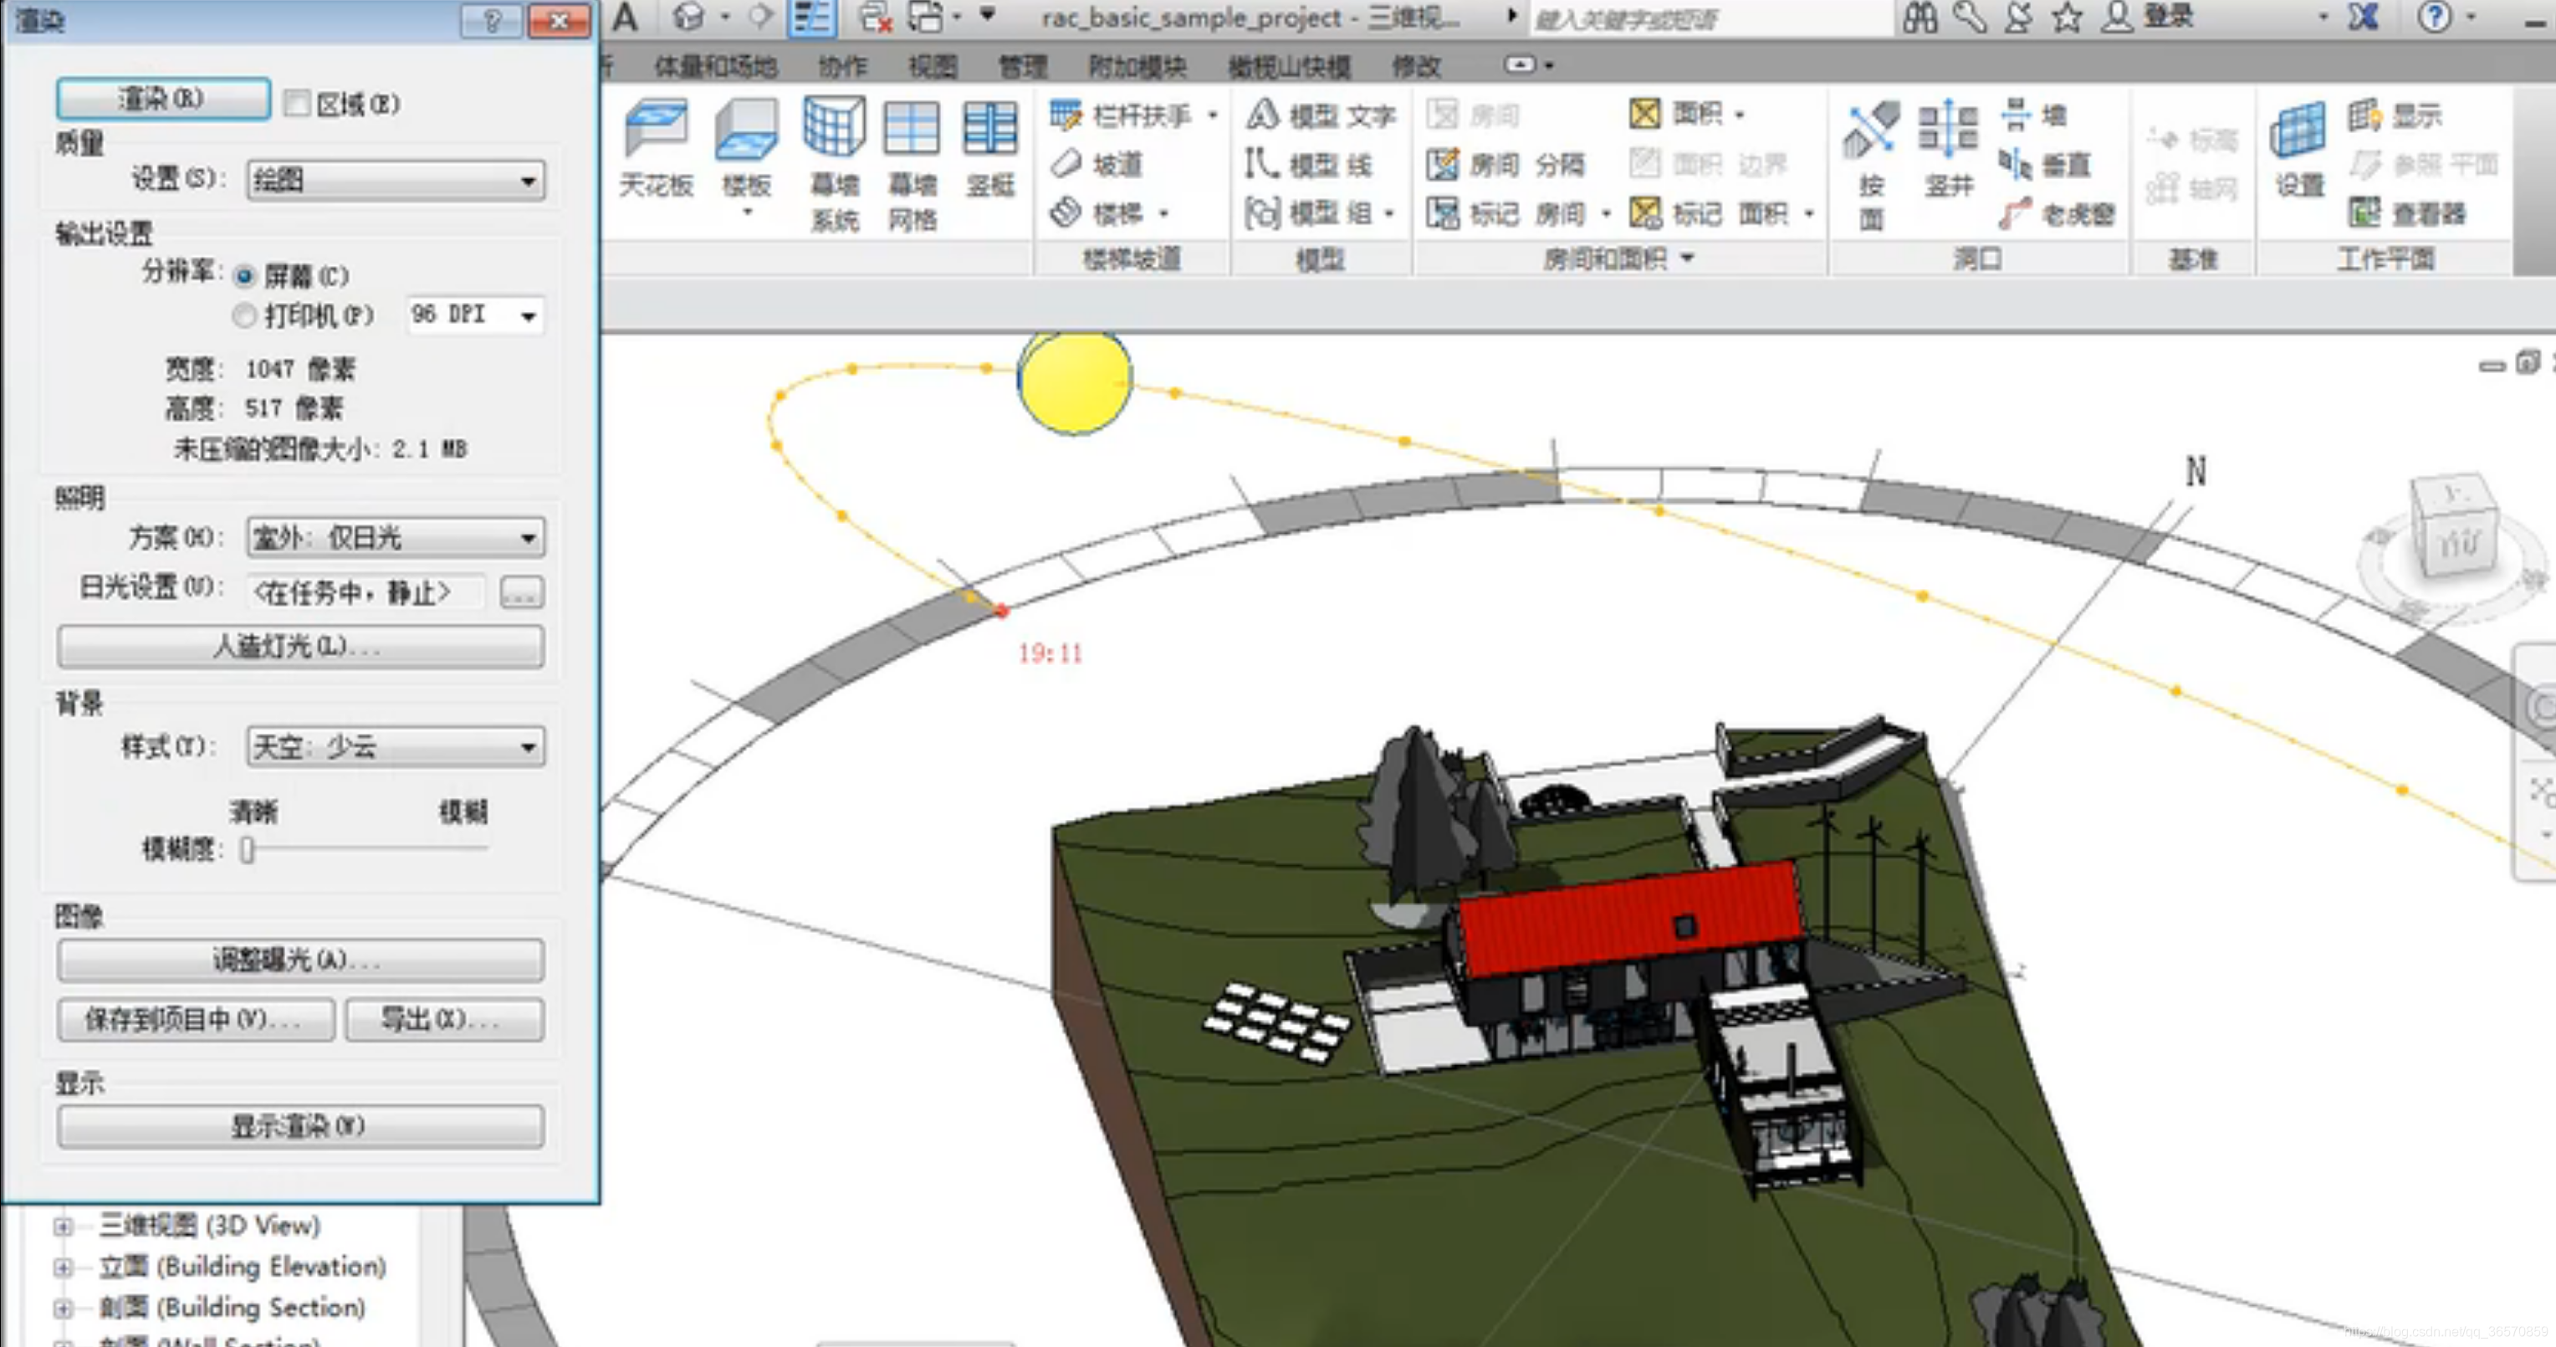Select the 幕墙系统 (Curtain System) tool
The width and height of the screenshot is (2556, 1347).
[x=834, y=129]
